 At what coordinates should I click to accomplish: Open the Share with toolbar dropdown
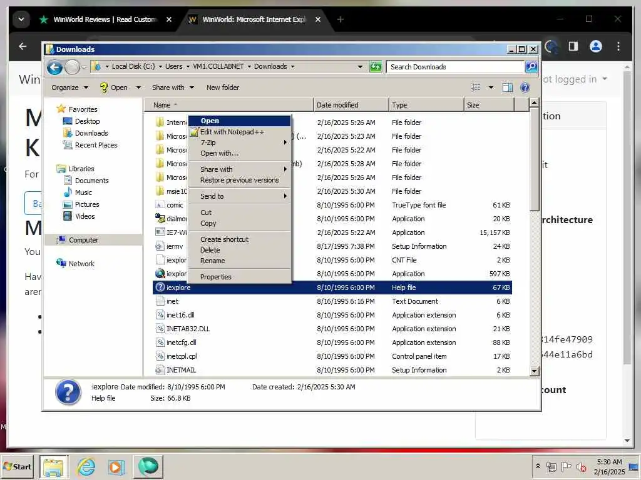[x=173, y=87]
